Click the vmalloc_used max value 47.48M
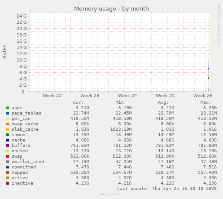223x199 pixels. tap(209, 162)
